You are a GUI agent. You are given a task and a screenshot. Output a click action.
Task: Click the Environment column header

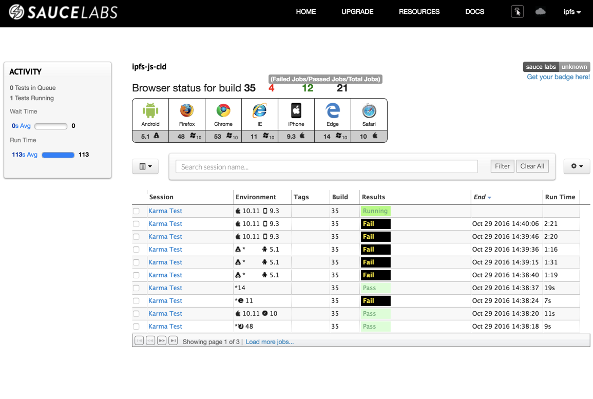click(x=256, y=197)
